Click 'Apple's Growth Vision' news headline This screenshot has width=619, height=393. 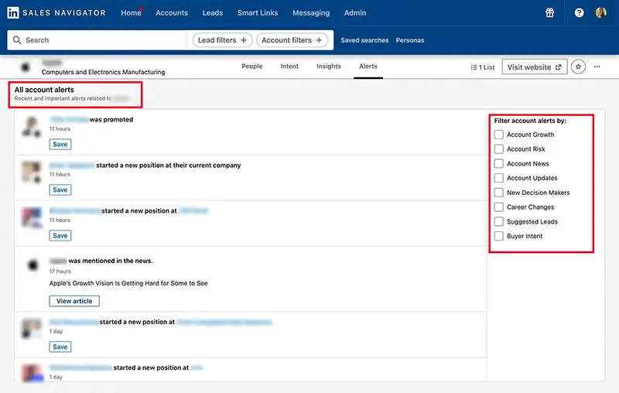coord(128,283)
